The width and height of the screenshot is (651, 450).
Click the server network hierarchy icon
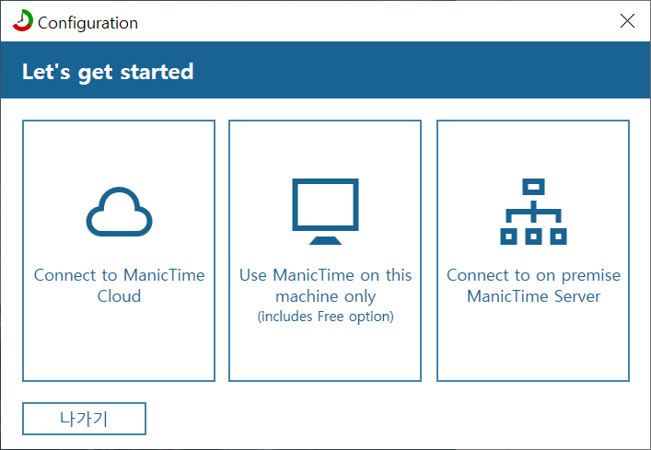click(x=533, y=212)
